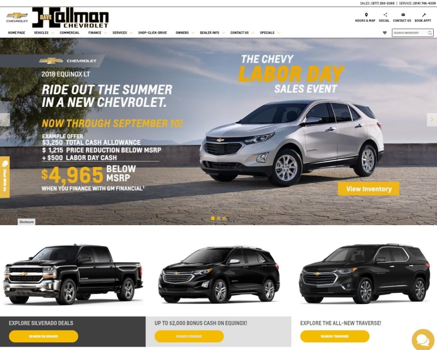This screenshot has width=437, height=350.
Task: Open Hours & Map location pin icon
Action: tap(366, 15)
